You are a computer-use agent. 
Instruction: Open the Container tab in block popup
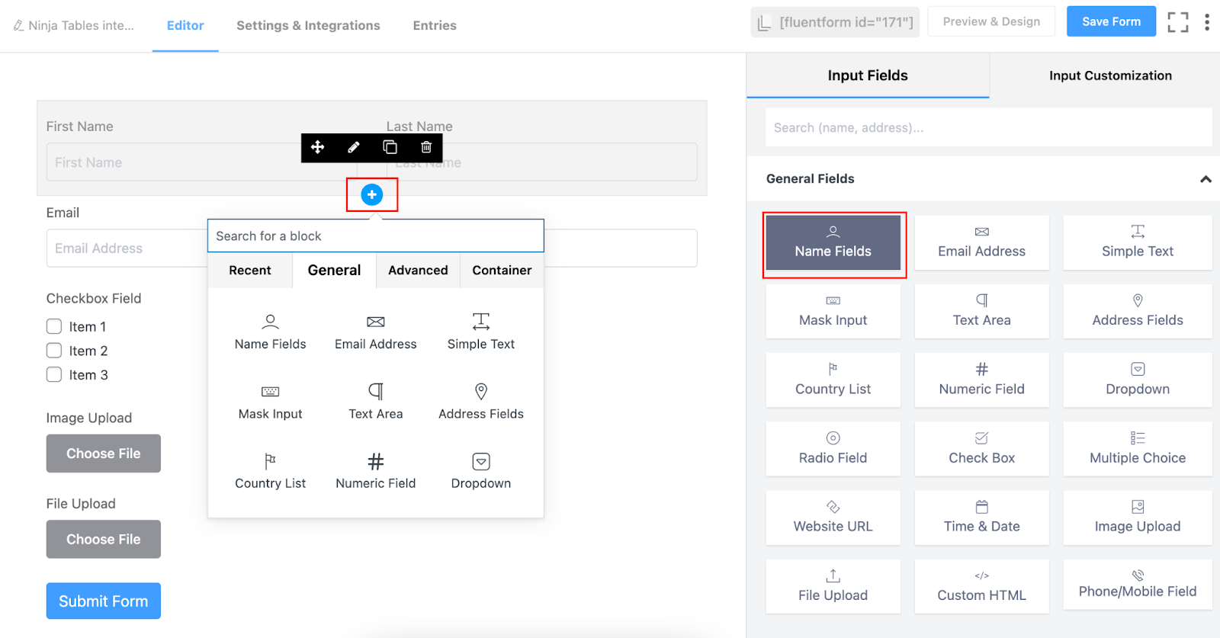[x=502, y=271]
